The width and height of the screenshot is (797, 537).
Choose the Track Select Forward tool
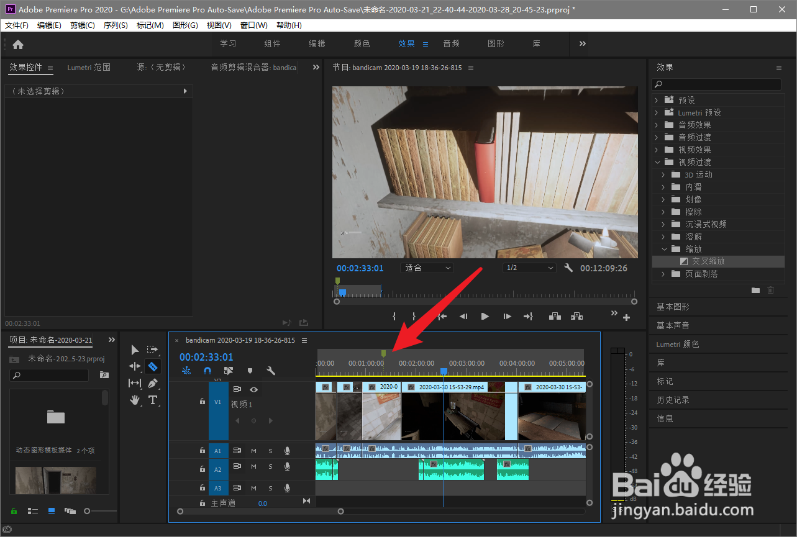pos(153,350)
